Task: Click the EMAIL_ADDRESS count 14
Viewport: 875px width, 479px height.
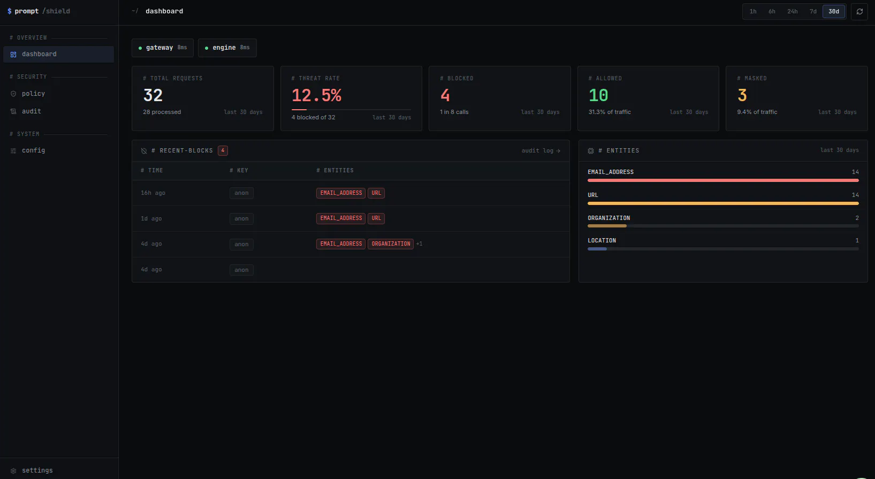Action: [x=855, y=172]
